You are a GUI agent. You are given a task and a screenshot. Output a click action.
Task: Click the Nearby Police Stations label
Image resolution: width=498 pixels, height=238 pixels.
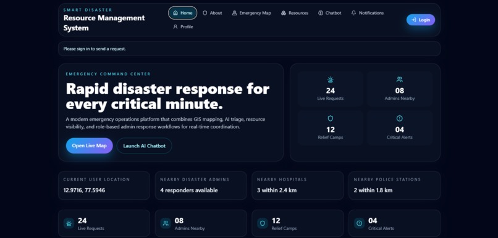[387, 179]
